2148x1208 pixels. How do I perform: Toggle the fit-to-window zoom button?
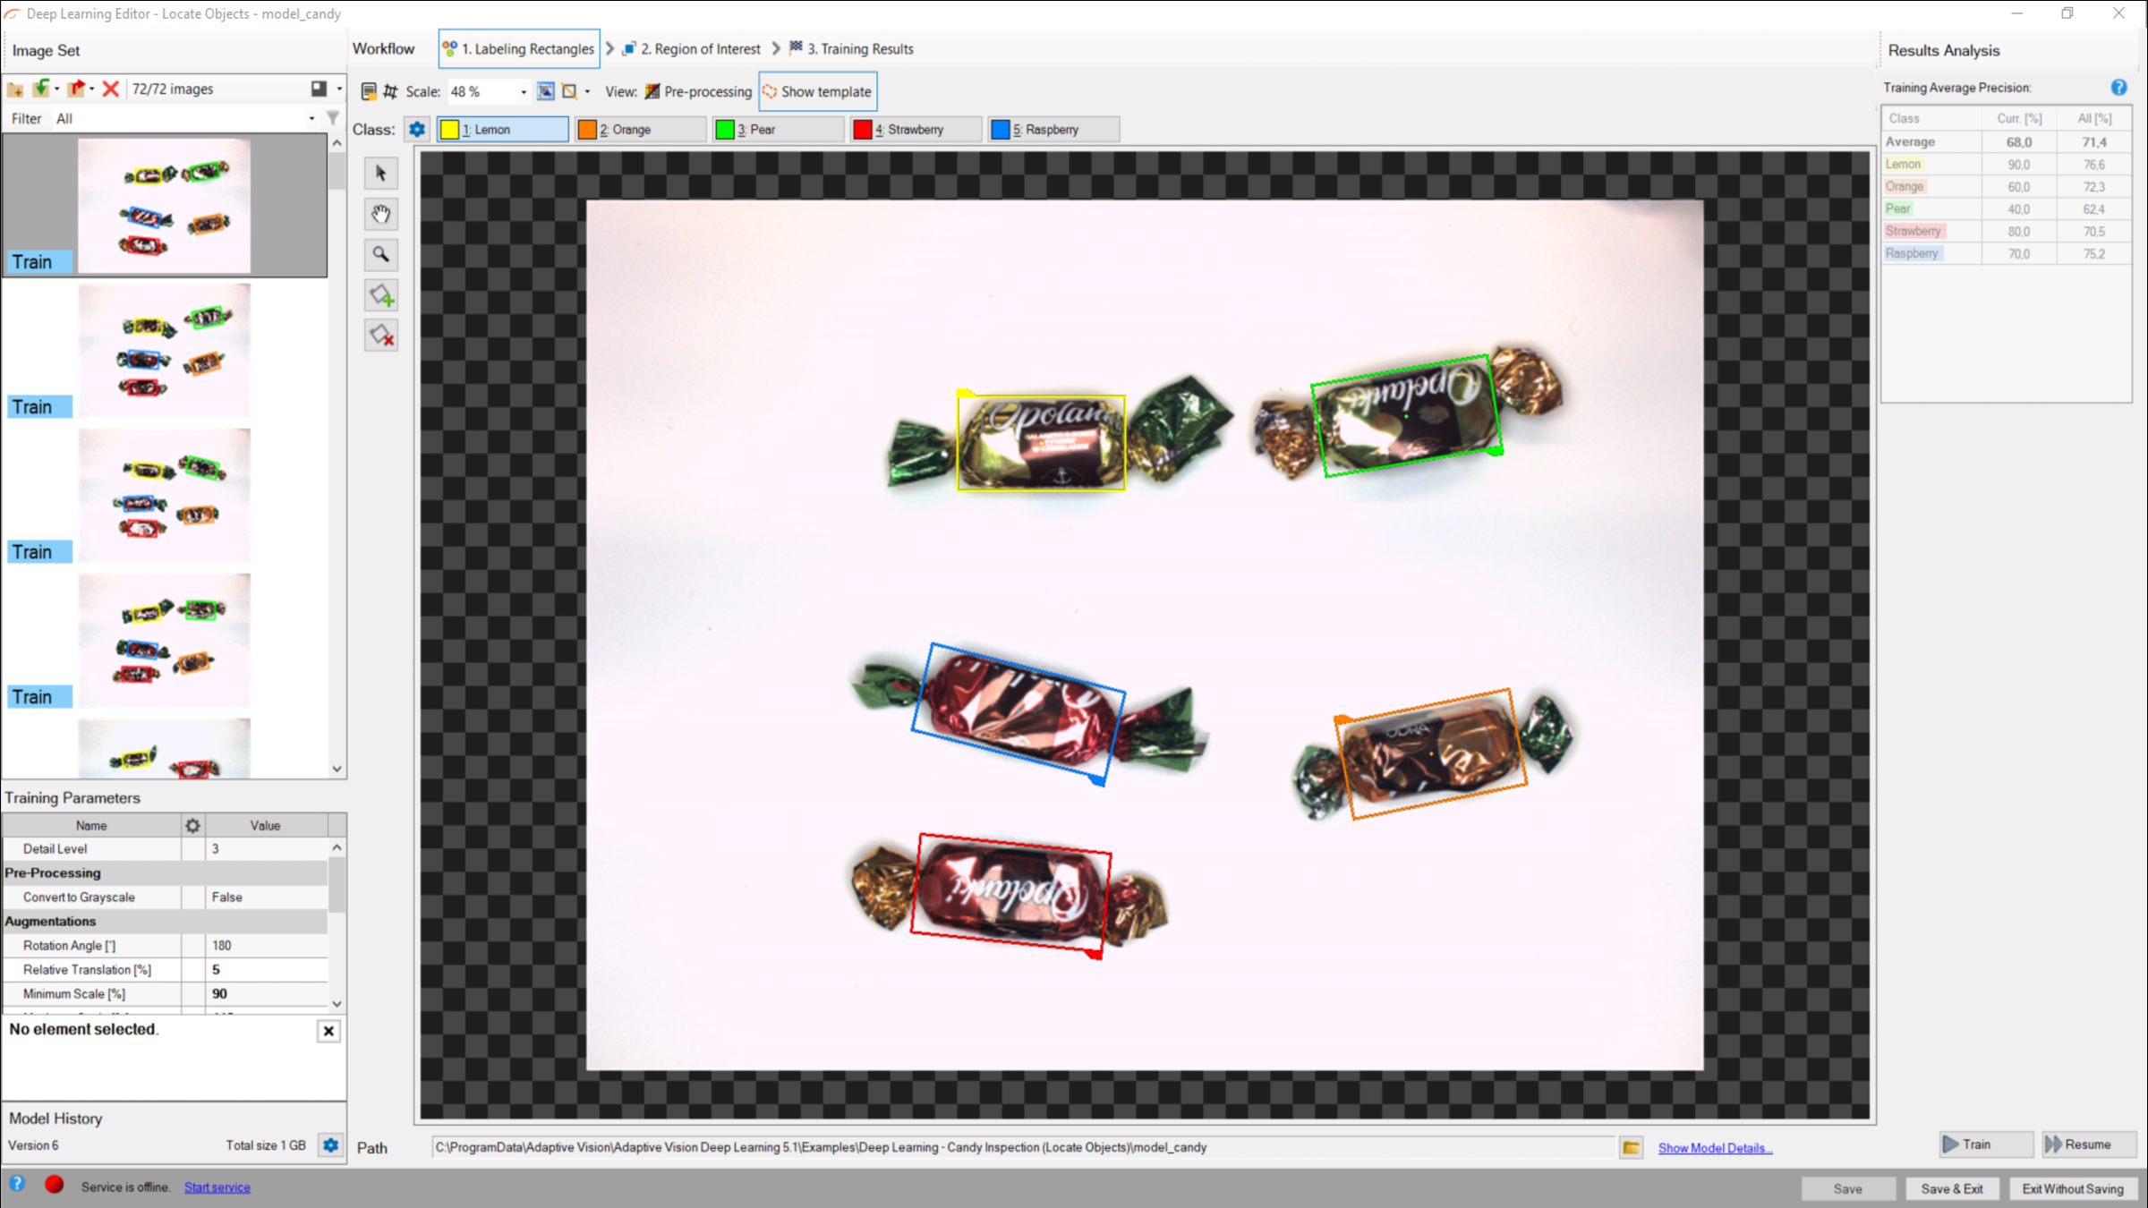click(x=545, y=91)
